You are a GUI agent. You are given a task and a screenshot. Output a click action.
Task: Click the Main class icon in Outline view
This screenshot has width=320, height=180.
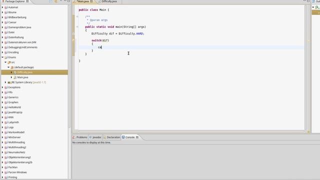(x=317, y=7)
